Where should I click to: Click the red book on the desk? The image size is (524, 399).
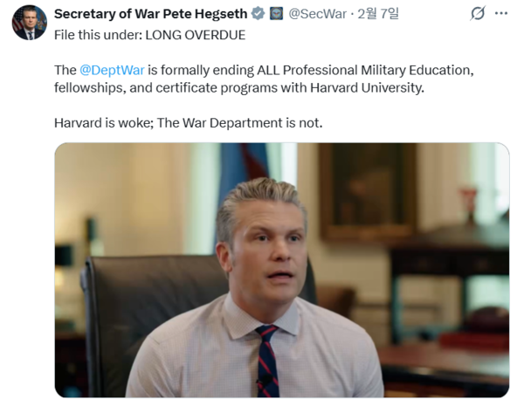coord(474,341)
